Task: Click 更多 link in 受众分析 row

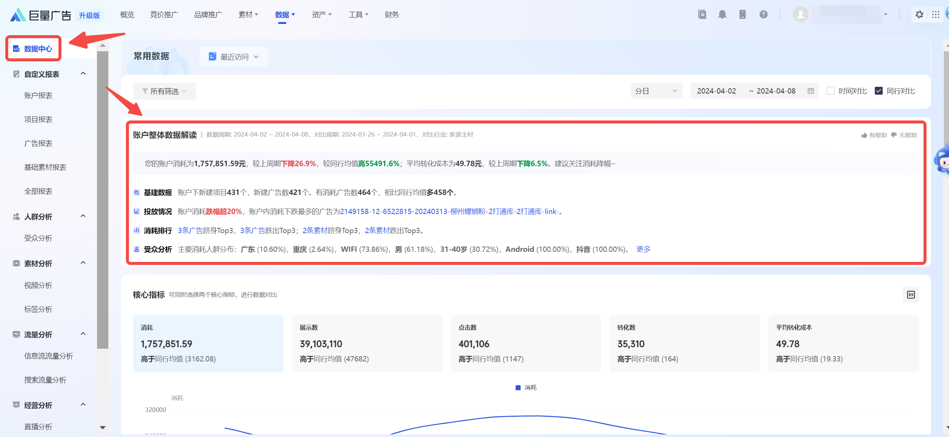Action: (643, 249)
